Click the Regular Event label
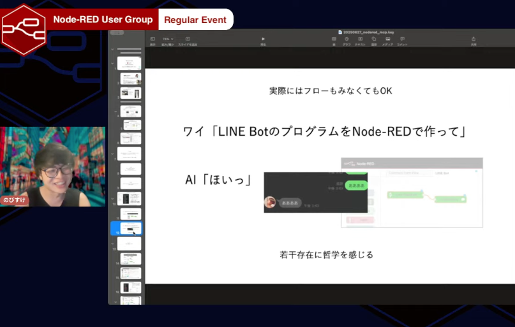The width and height of the screenshot is (515, 327). [195, 20]
